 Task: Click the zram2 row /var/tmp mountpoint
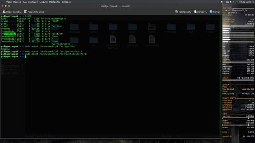click(x=57, y=26)
